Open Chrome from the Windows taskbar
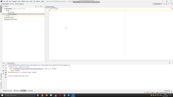Viewport: 173px width, 97px height. click(x=42, y=95)
